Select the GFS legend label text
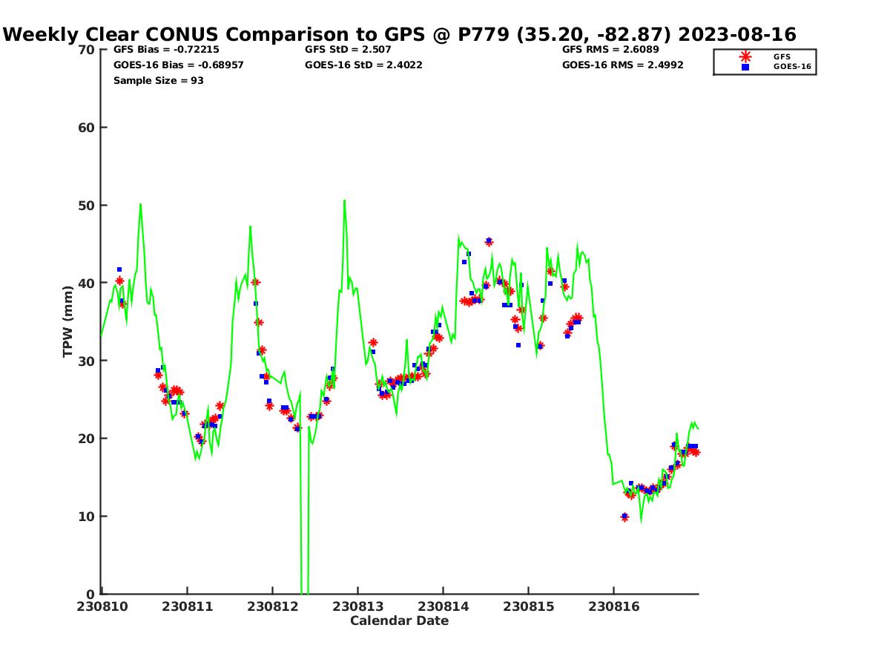The image size is (890, 668). point(782,56)
